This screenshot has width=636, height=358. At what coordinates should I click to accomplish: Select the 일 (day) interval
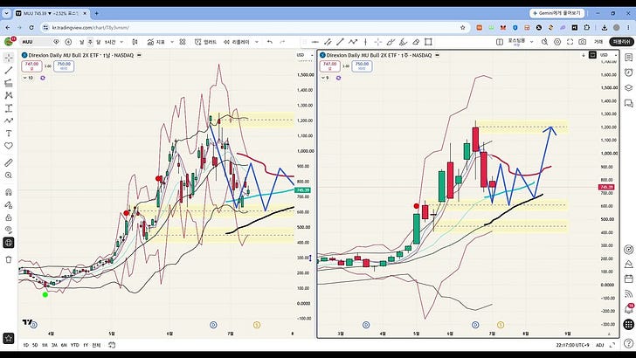(x=81, y=42)
